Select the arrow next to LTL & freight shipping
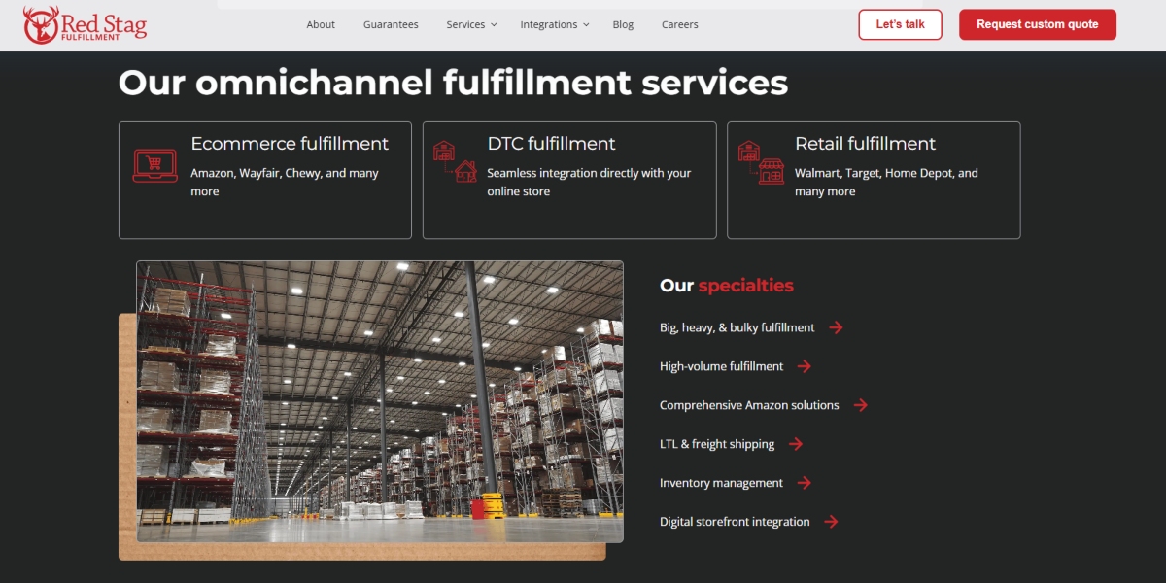This screenshot has height=583, width=1166. click(795, 444)
